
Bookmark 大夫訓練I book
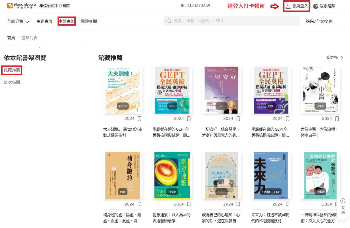click(x=139, y=118)
